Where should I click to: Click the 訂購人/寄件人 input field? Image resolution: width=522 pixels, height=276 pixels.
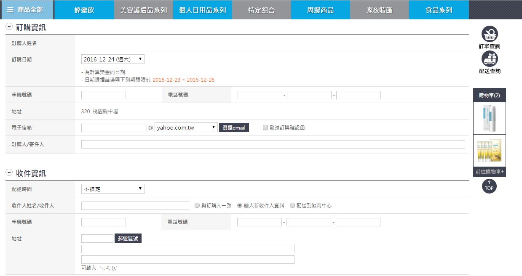[x=273, y=144]
